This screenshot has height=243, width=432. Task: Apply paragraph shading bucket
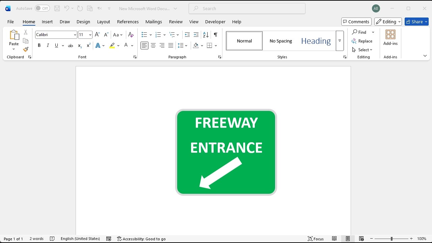[x=196, y=46]
